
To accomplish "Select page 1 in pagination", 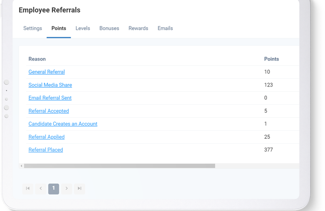I will (54, 189).
